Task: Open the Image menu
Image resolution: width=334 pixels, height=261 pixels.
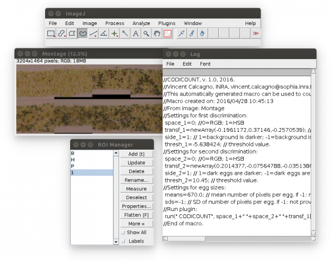Action: (x=90, y=23)
